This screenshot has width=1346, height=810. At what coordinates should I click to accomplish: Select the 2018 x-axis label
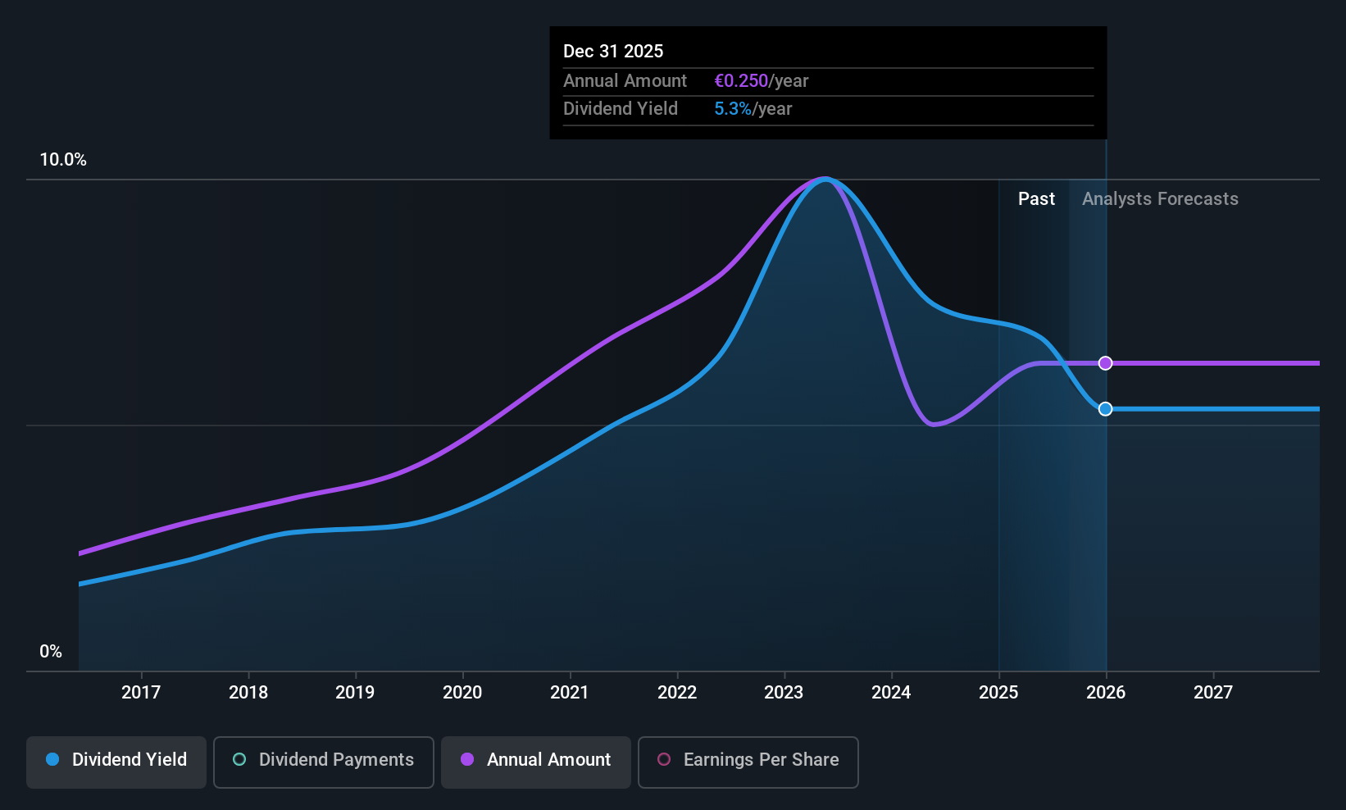pyautogui.click(x=248, y=693)
